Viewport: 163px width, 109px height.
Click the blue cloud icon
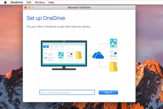[x=98, y=55]
